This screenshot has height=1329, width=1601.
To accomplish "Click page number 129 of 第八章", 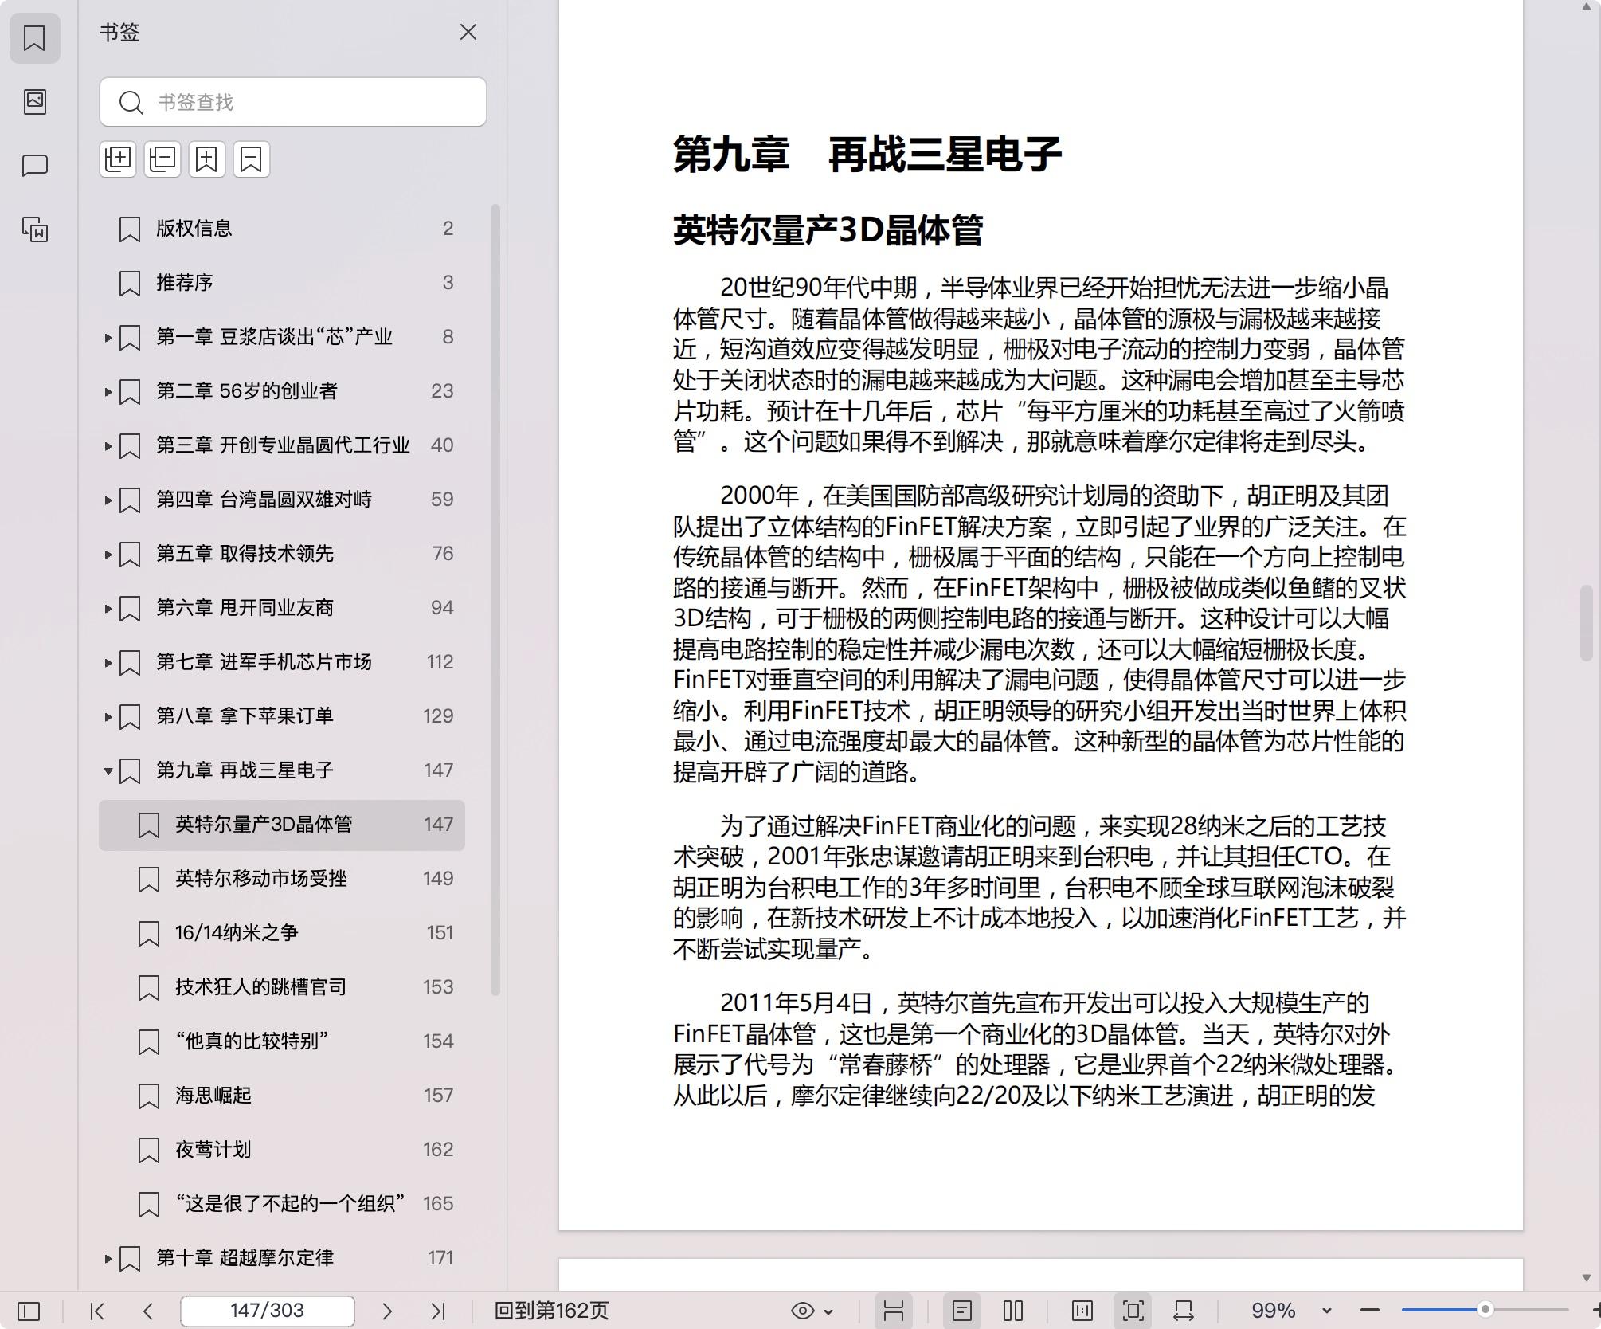I will tap(438, 716).
